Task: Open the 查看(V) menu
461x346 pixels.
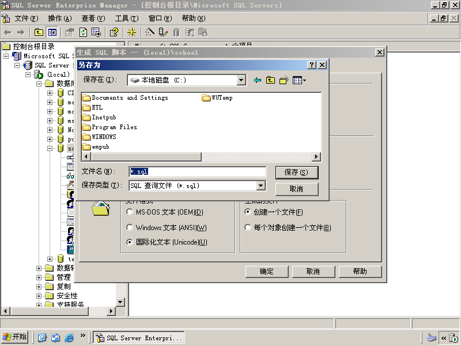Action: 93,18
